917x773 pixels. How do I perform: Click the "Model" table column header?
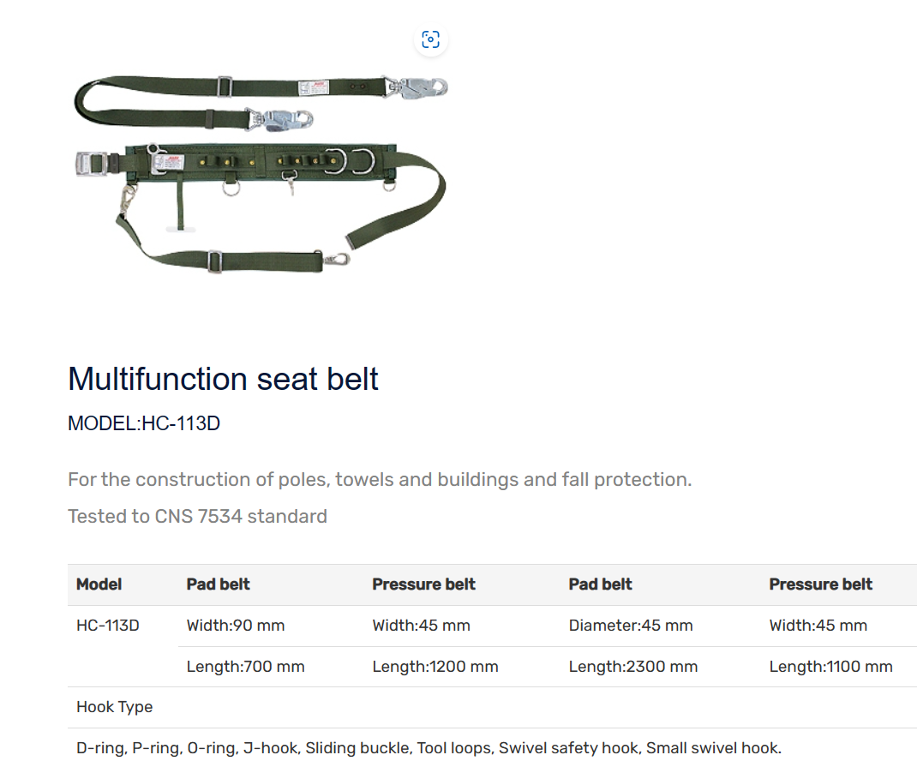(x=99, y=584)
